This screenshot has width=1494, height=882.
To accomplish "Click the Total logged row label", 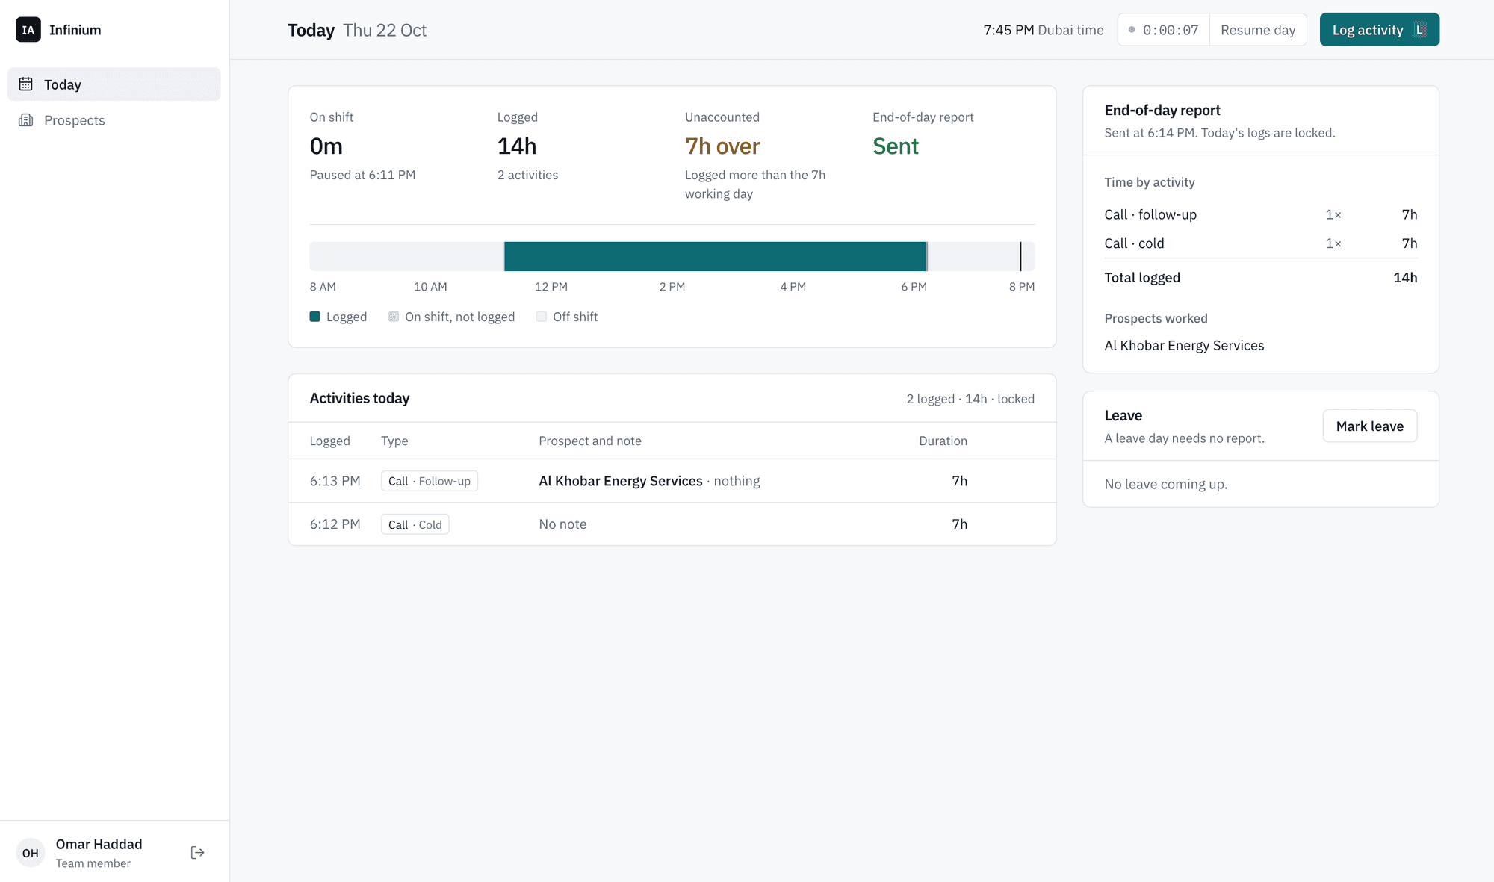I will coord(1142,278).
